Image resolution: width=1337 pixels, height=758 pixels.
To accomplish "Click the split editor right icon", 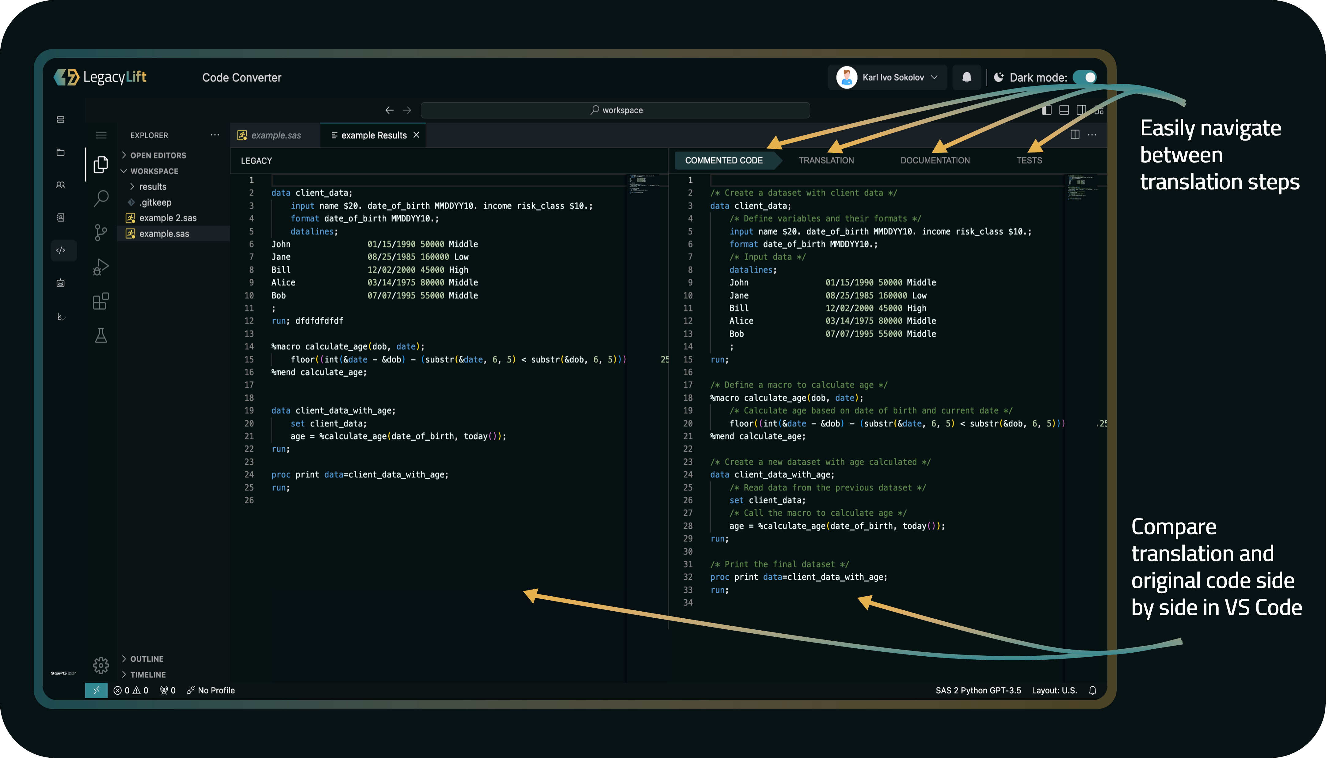I will click(x=1074, y=135).
